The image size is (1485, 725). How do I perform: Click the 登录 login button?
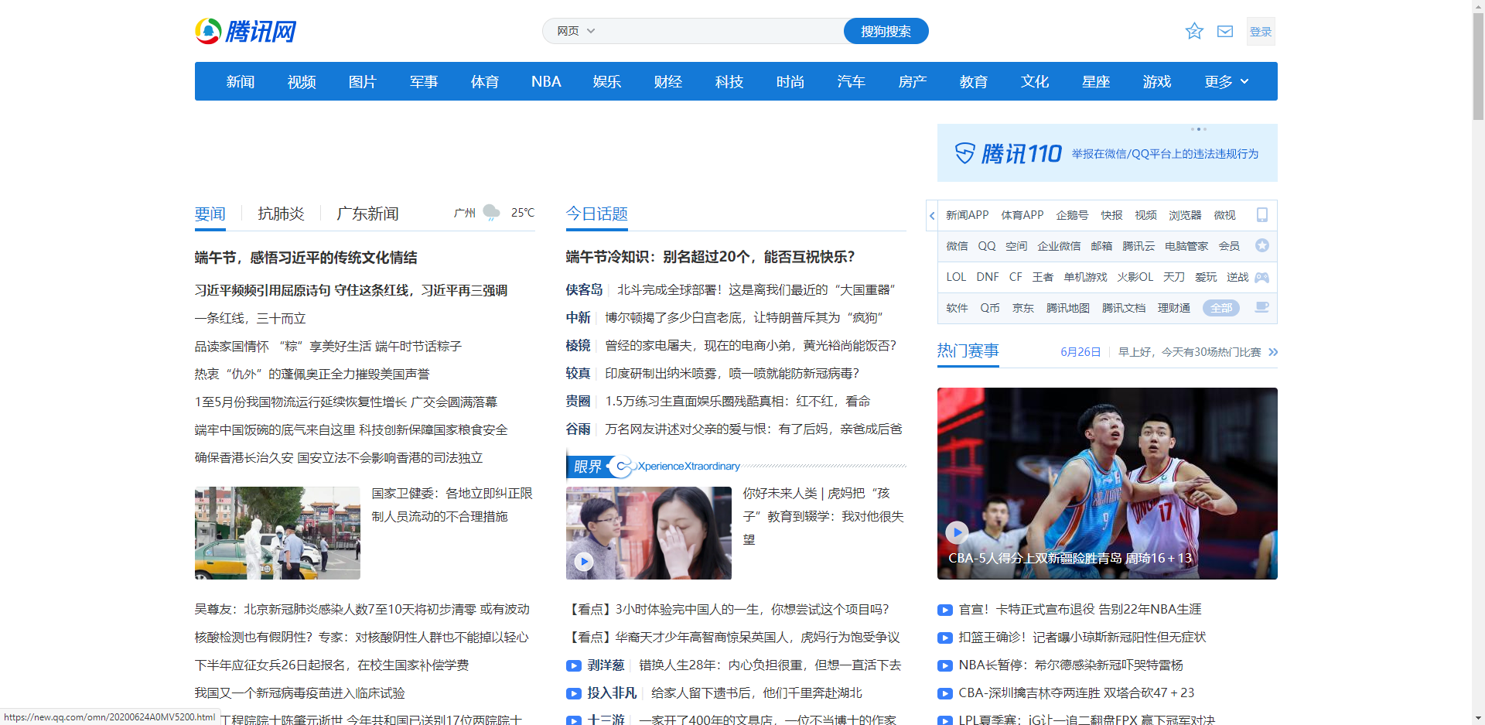coord(1261,31)
